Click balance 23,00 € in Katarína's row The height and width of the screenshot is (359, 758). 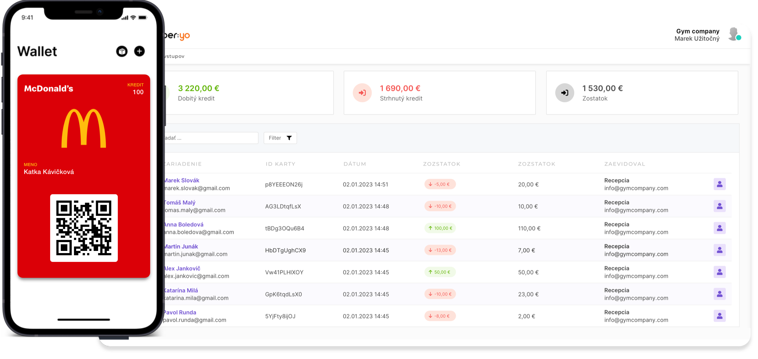[528, 294]
